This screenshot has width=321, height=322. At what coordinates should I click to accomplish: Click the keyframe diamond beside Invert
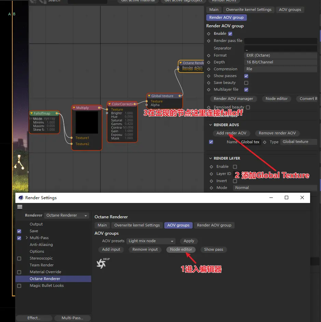(211, 181)
